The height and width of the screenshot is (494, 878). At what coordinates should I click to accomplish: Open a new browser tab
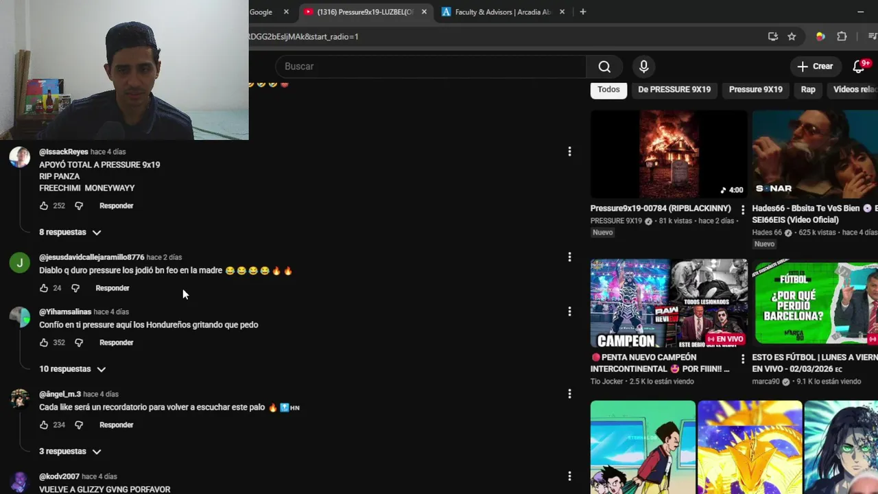pyautogui.click(x=583, y=12)
